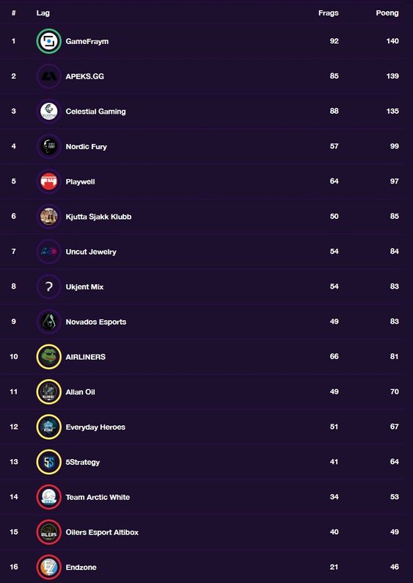Open the APEKS.GG team logo
The height and width of the screenshot is (583, 413).
[x=48, y=76]
